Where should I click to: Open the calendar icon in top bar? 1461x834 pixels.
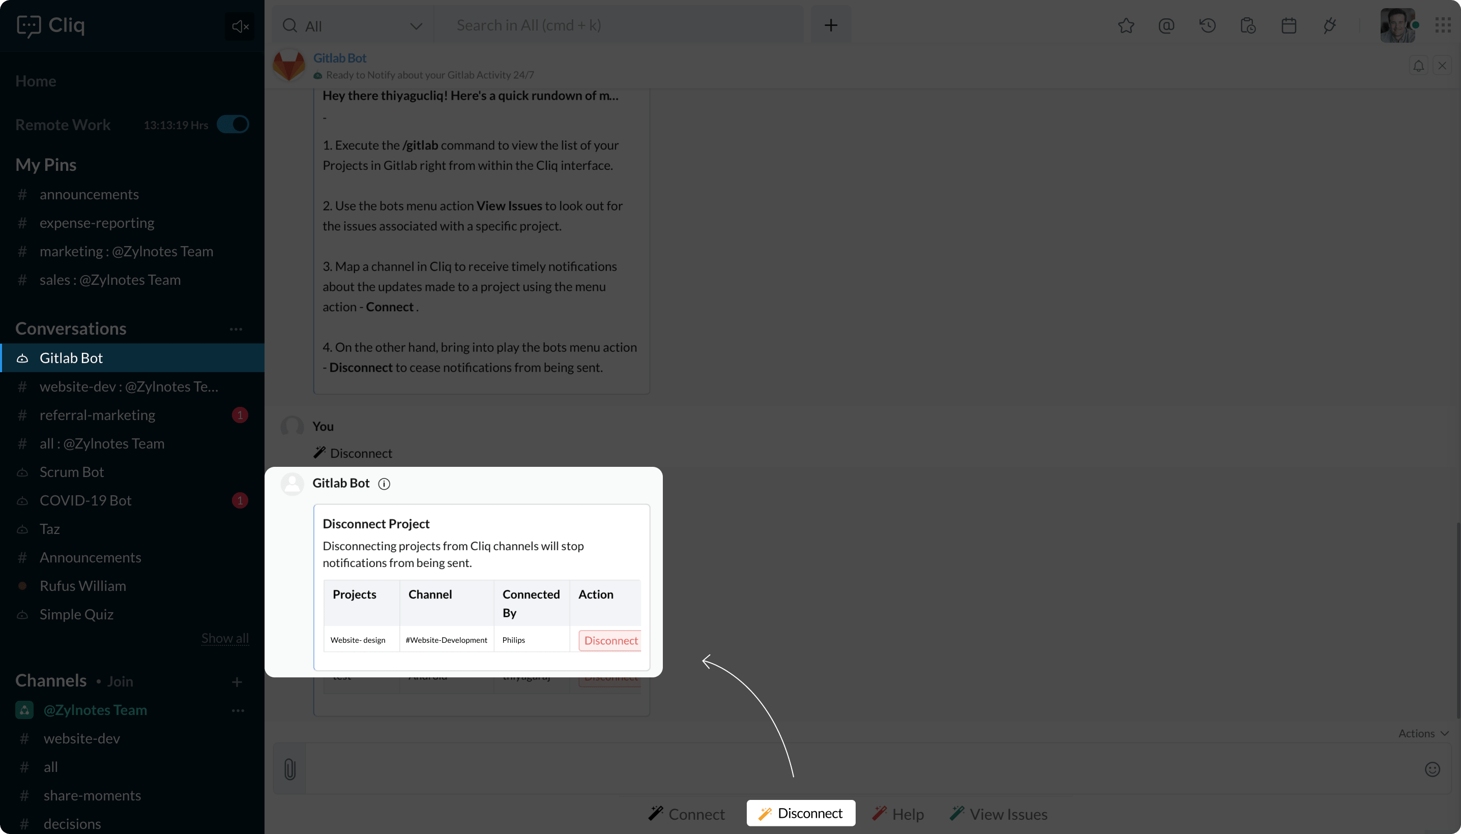tap(1289, 26)
